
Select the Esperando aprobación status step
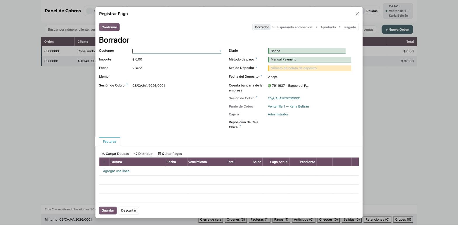294,27
